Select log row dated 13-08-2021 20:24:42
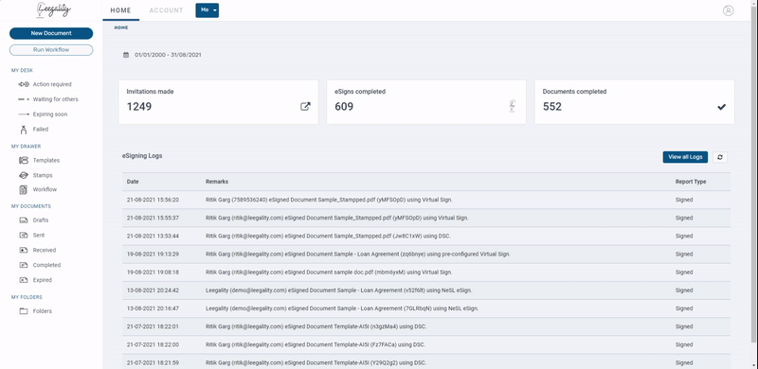The image size is (758, 369). point(426,290)
